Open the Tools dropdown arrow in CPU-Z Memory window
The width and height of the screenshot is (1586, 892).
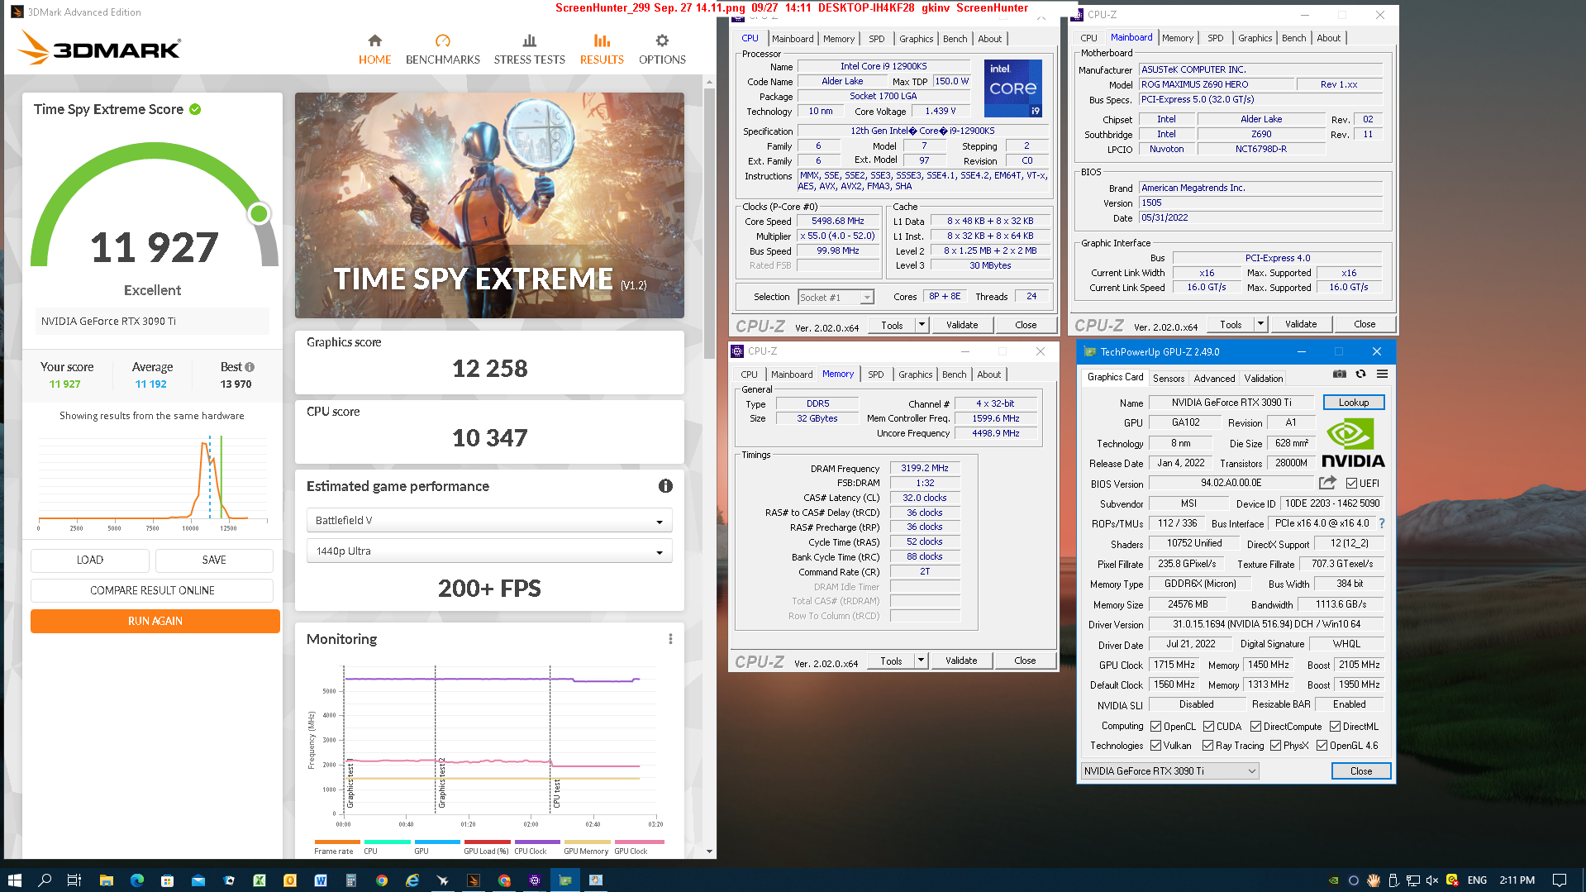[921, 661]
